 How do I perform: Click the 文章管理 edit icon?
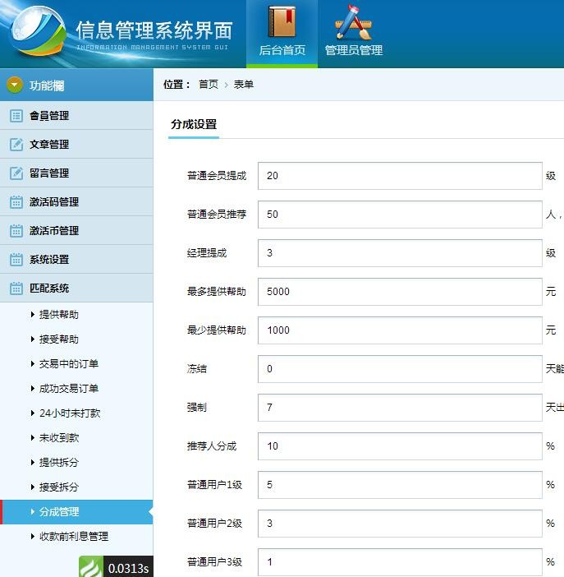16,145
